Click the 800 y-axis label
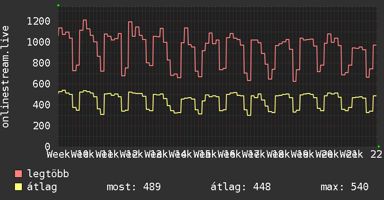Screen dimensions: 384x200 41,63
